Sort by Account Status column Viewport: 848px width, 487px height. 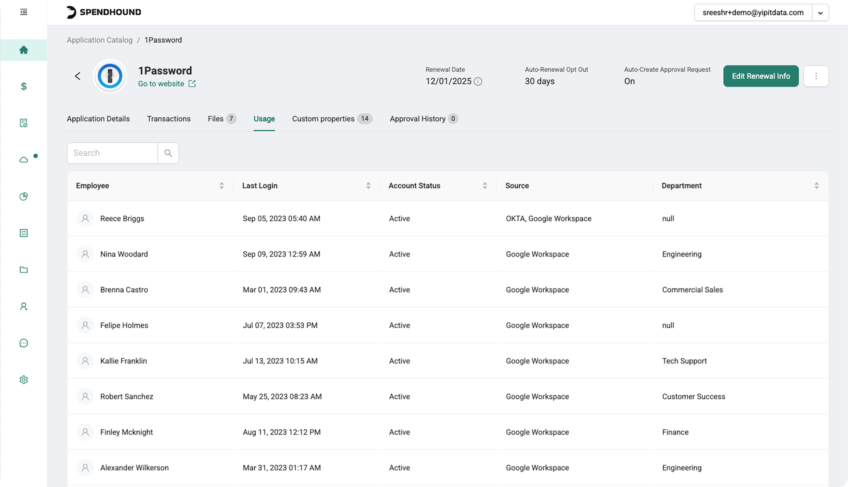click(485, 186)
